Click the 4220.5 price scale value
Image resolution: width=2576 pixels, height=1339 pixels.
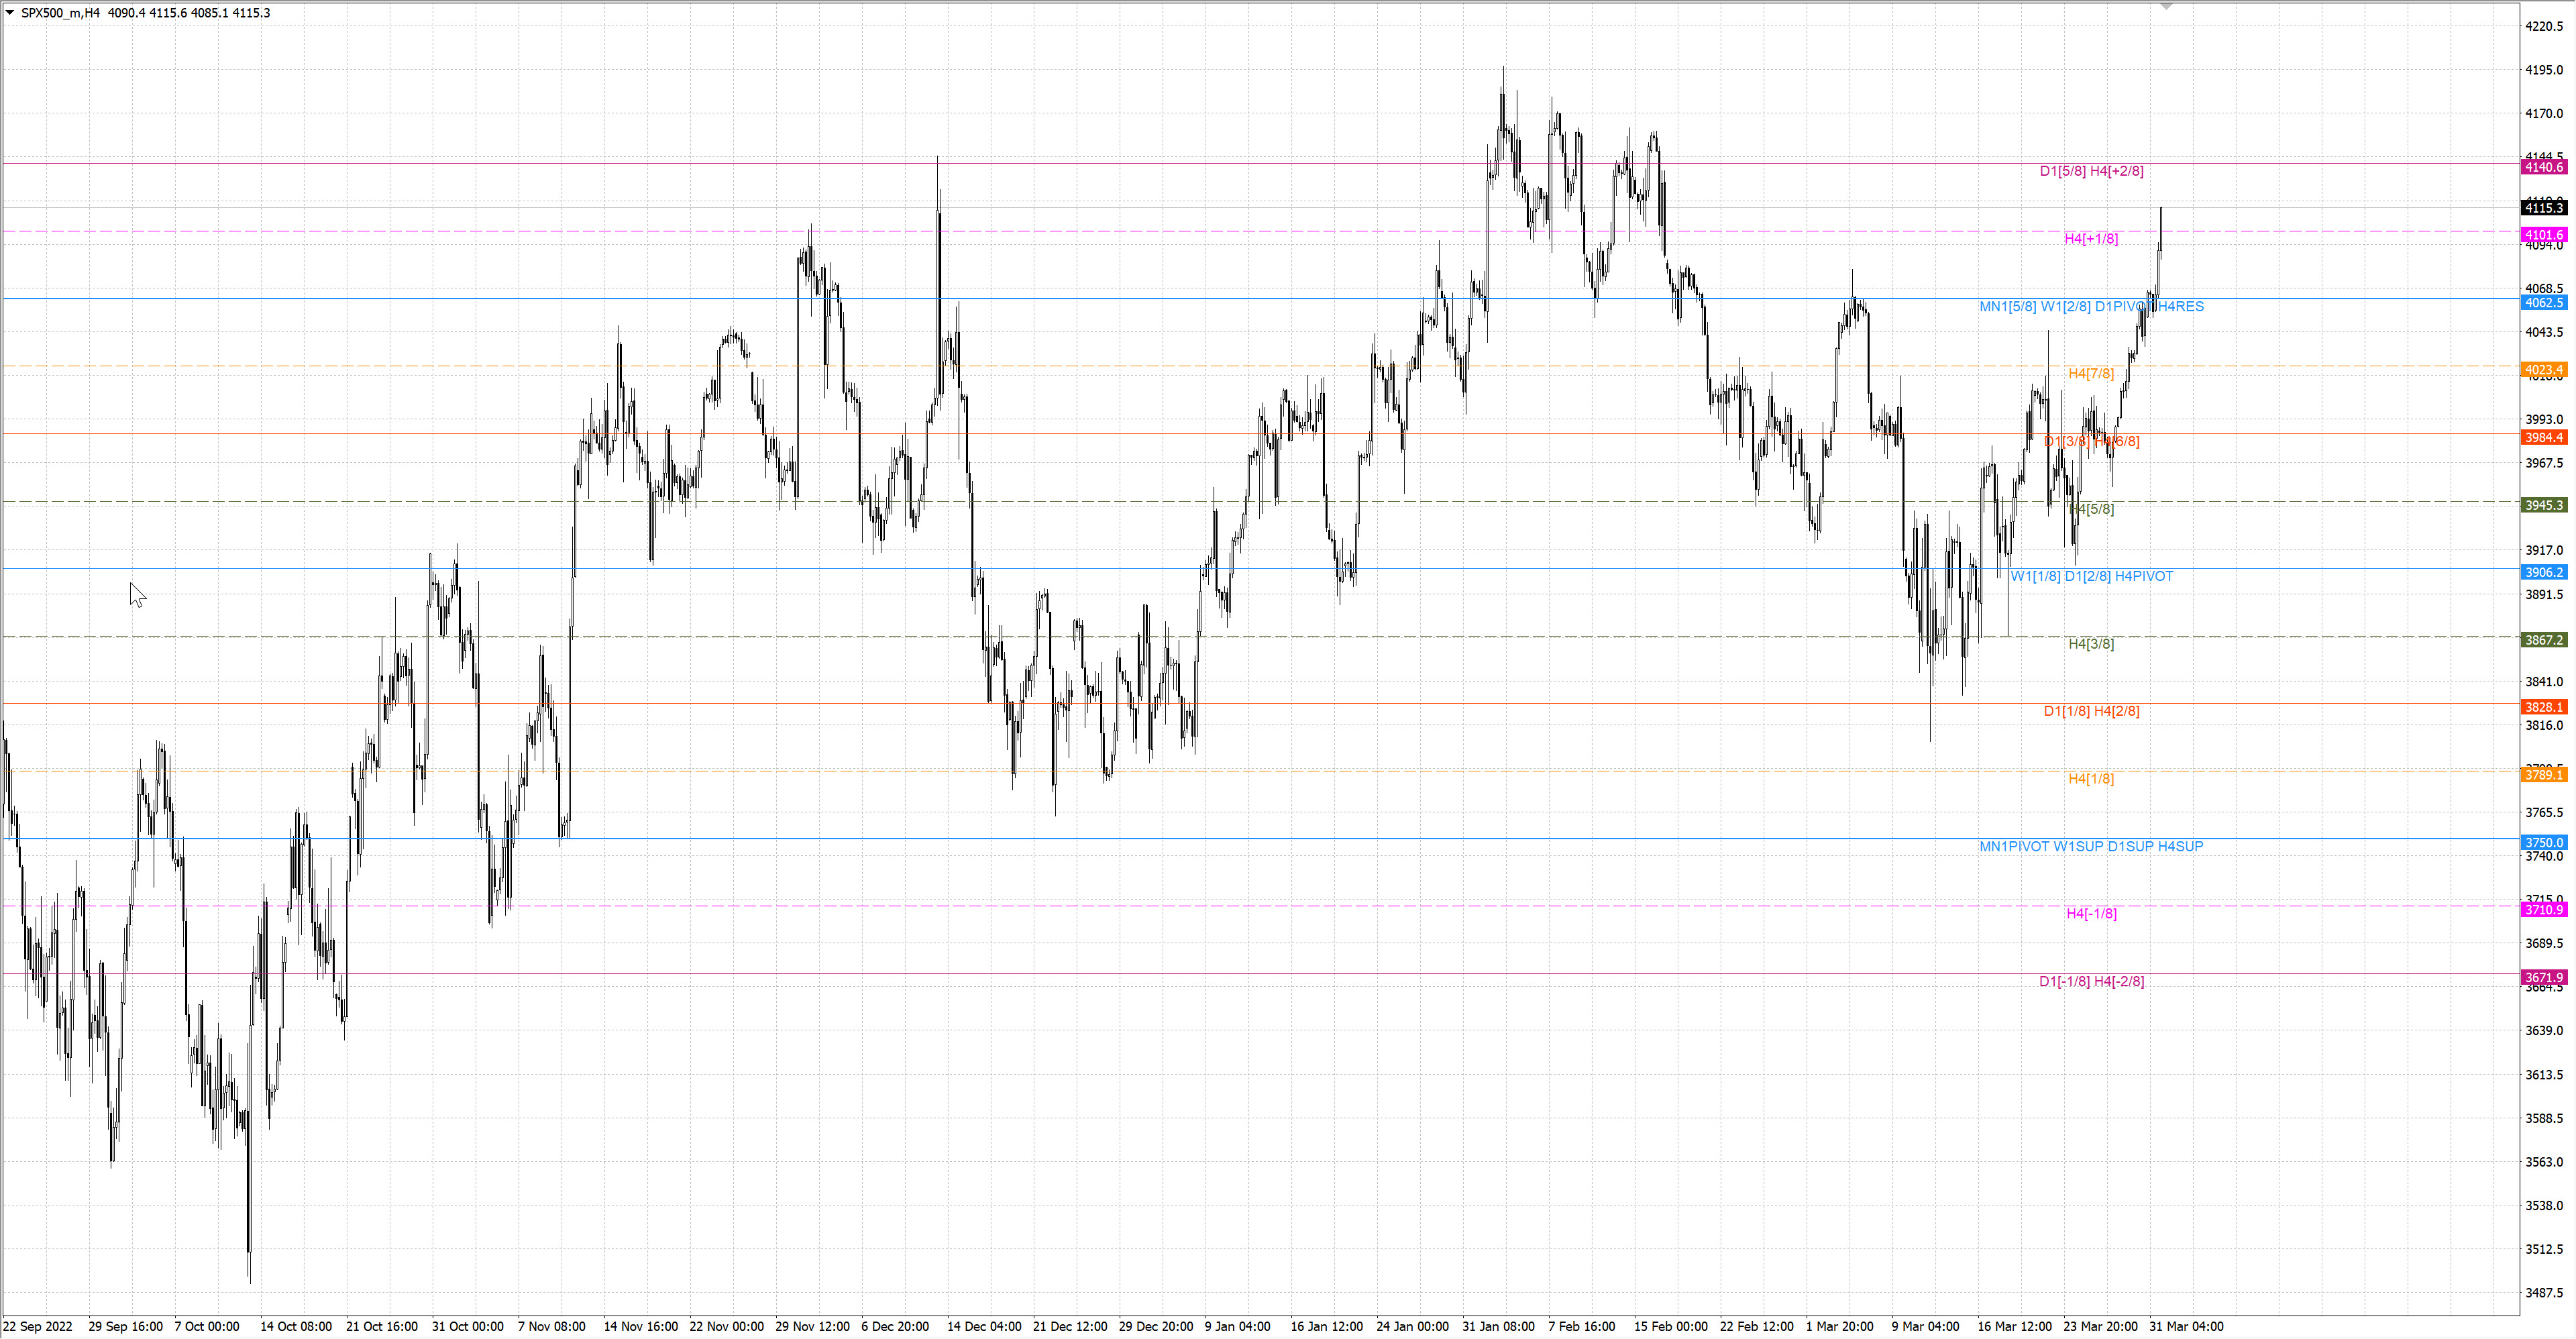click(2544, 27)
